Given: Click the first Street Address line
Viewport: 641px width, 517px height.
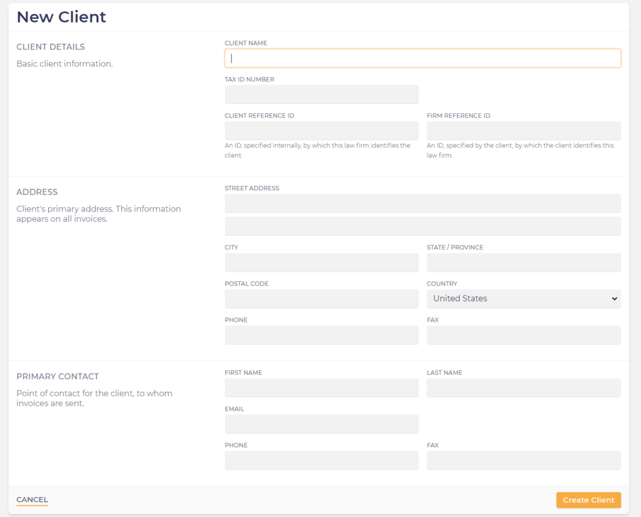Looking at the screenshot, I should [x=423, y=203].
